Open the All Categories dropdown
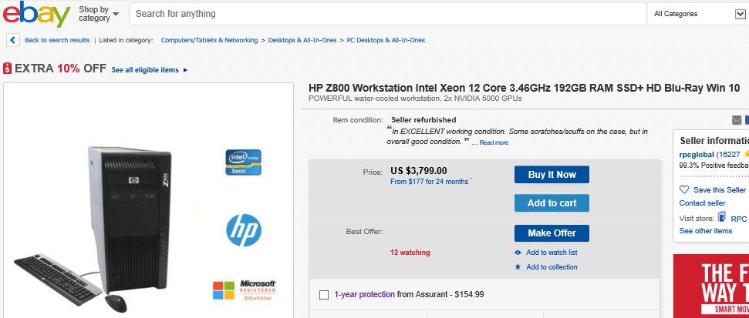This screenshot has height=318, width=749. [698, 14]
